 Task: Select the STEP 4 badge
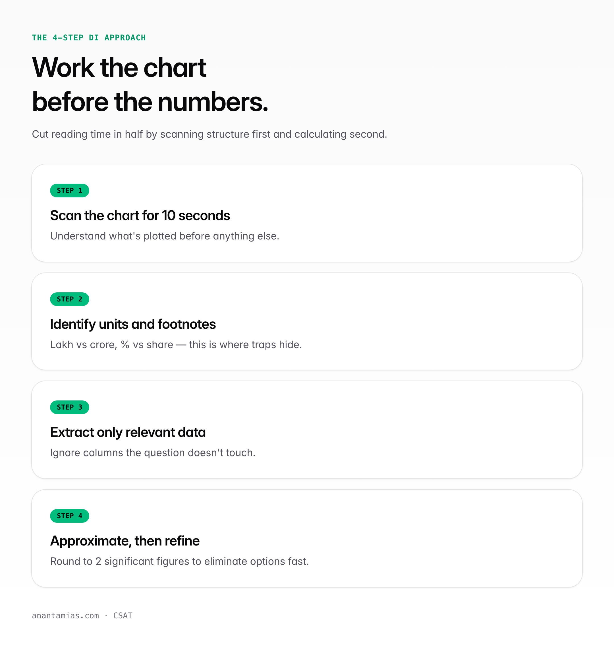coord(70,516)
